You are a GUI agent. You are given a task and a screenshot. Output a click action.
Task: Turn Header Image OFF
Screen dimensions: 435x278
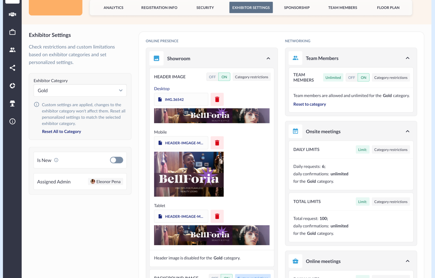pyautogui.click(x=212, y=77)
